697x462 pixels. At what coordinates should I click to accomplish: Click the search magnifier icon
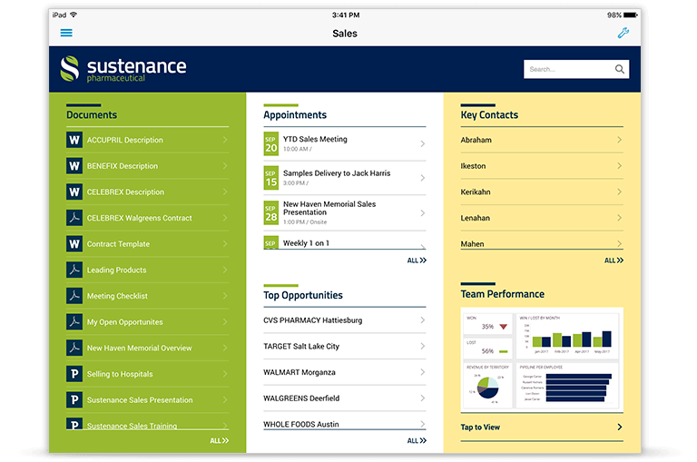pyautogui.click(x=620, y=69)
